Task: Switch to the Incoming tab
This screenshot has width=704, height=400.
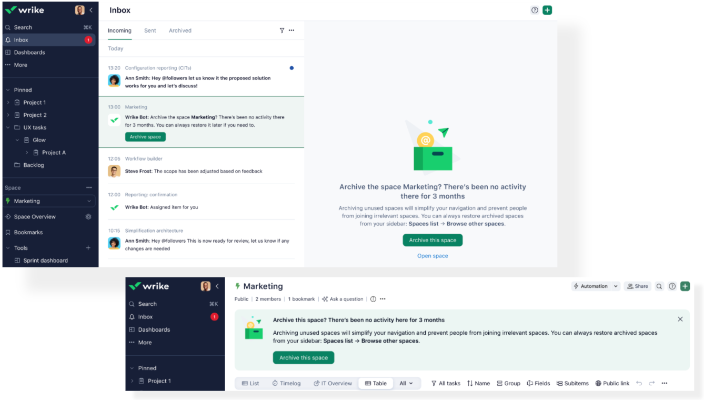Action: tap(119, 31)
